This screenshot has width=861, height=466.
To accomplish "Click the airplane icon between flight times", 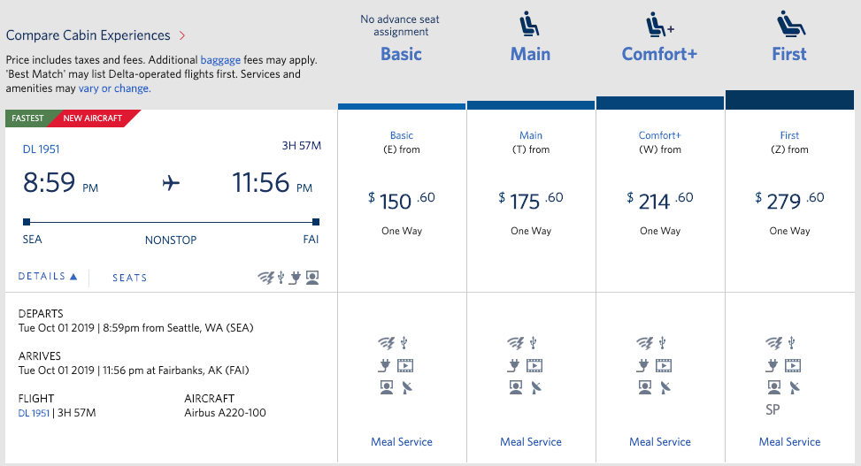I will coord(171,183).
